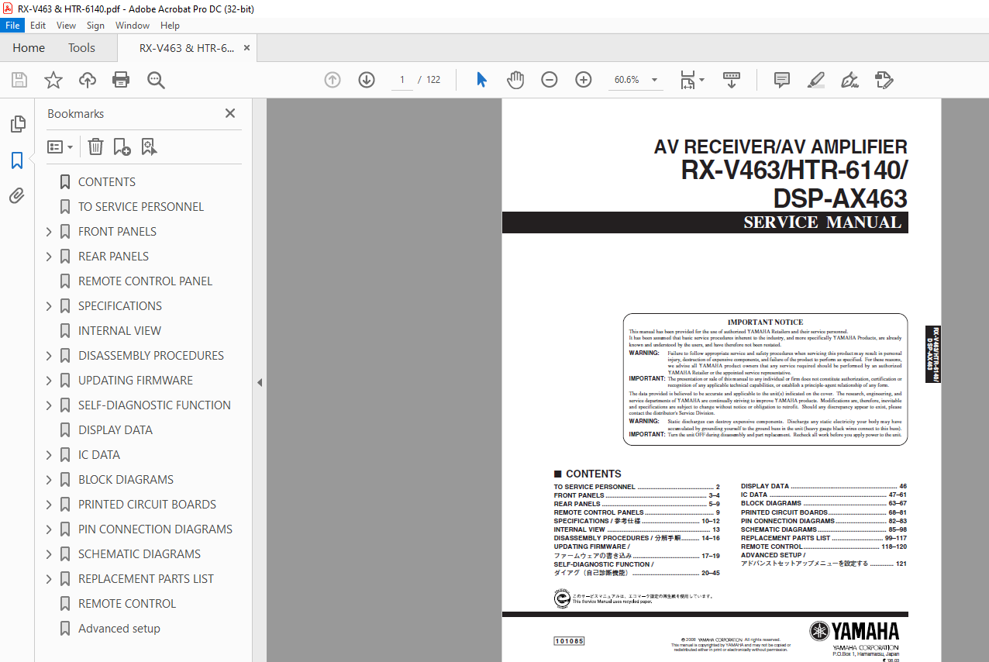Expand IC DATA bookmark
The height and width of the screenshot is (662, 989).
tap(49, 455)
